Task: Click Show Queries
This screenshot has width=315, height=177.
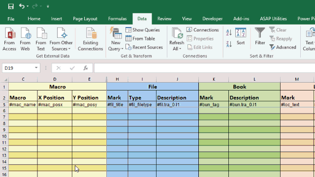Action: tap(143, 30)
